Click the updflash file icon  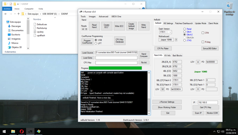35,35
